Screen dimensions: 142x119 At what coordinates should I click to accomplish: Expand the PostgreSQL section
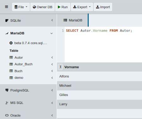click(x=52, y=90)
